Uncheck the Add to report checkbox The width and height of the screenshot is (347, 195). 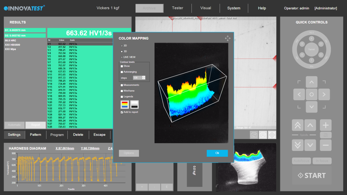coord(122,112)
